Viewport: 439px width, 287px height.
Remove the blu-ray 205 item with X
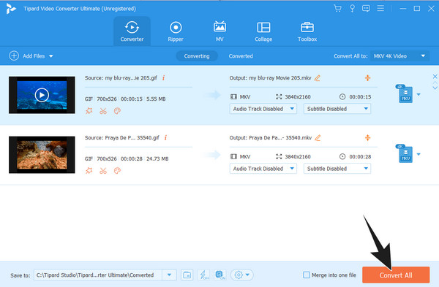435,76
